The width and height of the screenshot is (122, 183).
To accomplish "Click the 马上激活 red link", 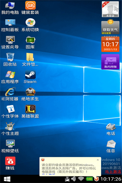I will coord(113,172).
